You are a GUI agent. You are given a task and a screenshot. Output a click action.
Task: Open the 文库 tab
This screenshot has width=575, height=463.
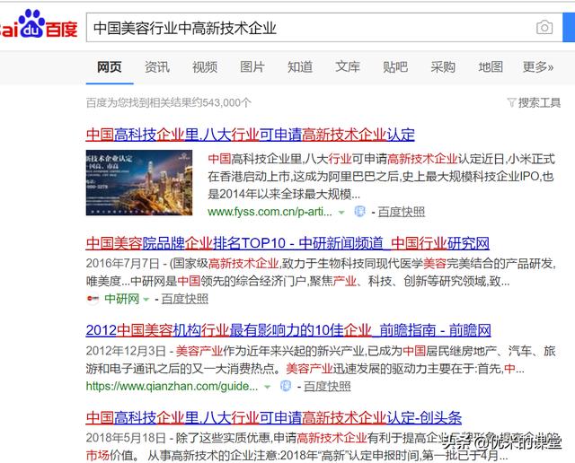tap(348, 67)
